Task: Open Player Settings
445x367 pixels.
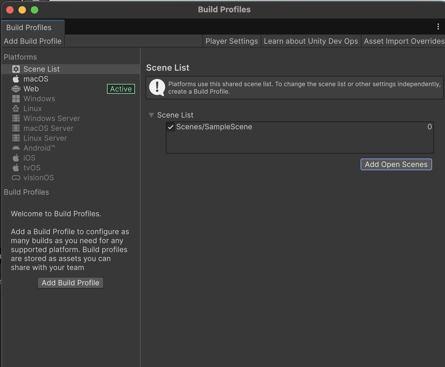Action: (232, 41)
